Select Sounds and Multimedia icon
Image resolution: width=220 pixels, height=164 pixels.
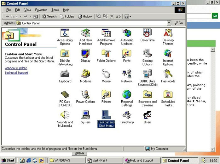(65, 115)
